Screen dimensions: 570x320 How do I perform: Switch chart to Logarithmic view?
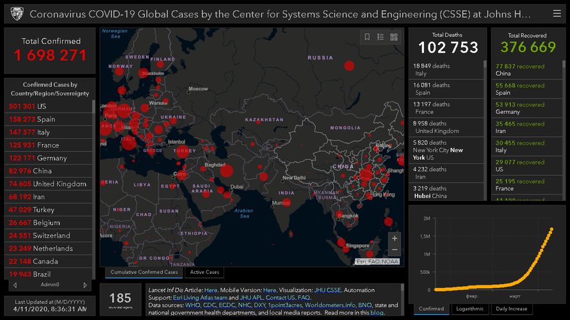(x=469, y=308)
